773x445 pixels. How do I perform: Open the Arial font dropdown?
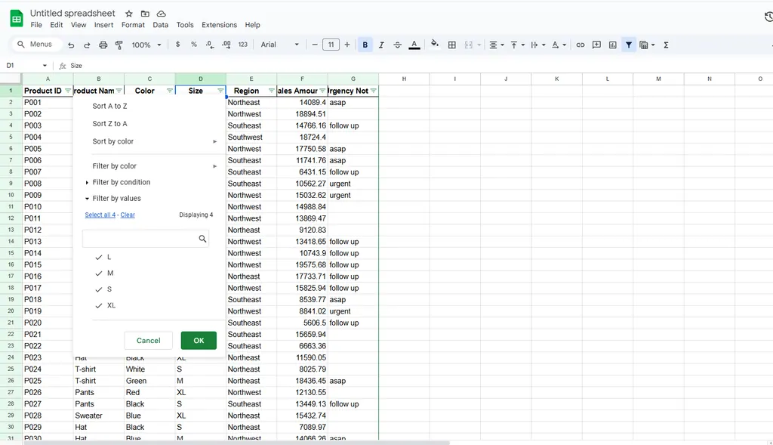[280, 45]
